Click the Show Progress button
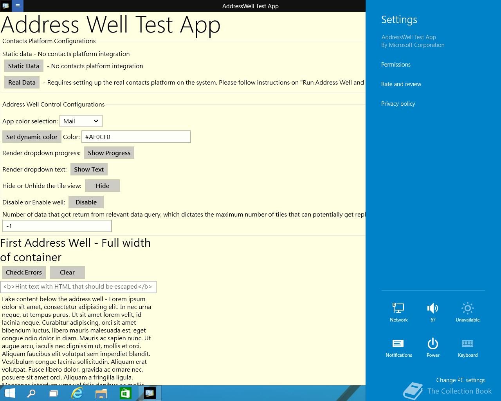The image size is (501, 401). 109,153
